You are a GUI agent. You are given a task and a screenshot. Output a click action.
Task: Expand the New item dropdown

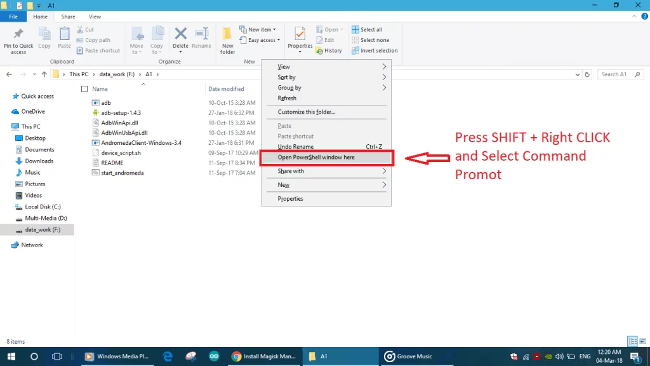[258, 29]
